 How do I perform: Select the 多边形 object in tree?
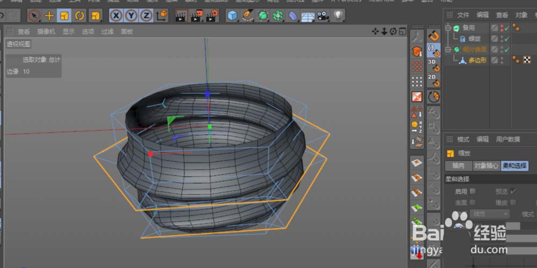point(477,60)
